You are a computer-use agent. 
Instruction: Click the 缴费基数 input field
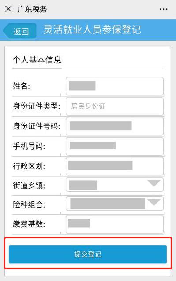pyautogui.click(x=115, y=225)
